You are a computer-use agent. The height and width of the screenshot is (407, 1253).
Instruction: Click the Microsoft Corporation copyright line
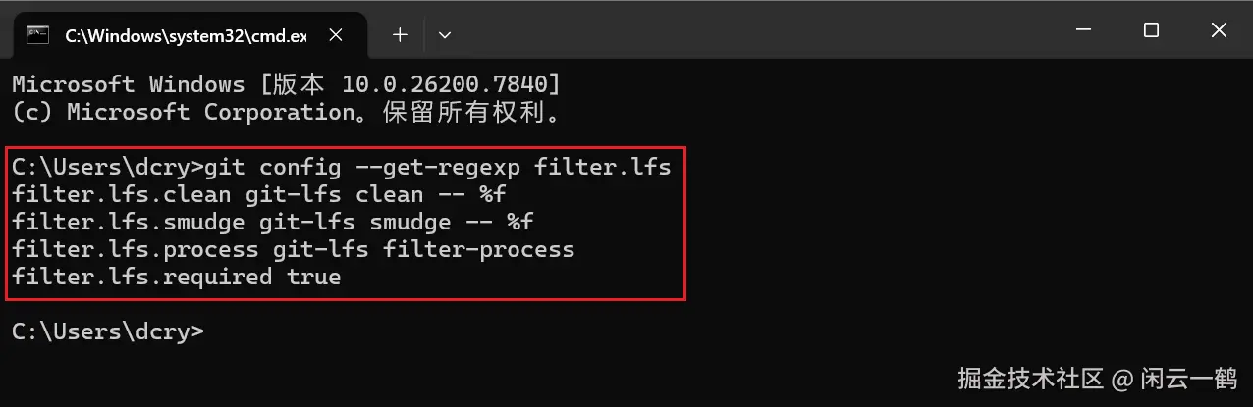pyautogui.click(x=286, y=112)
